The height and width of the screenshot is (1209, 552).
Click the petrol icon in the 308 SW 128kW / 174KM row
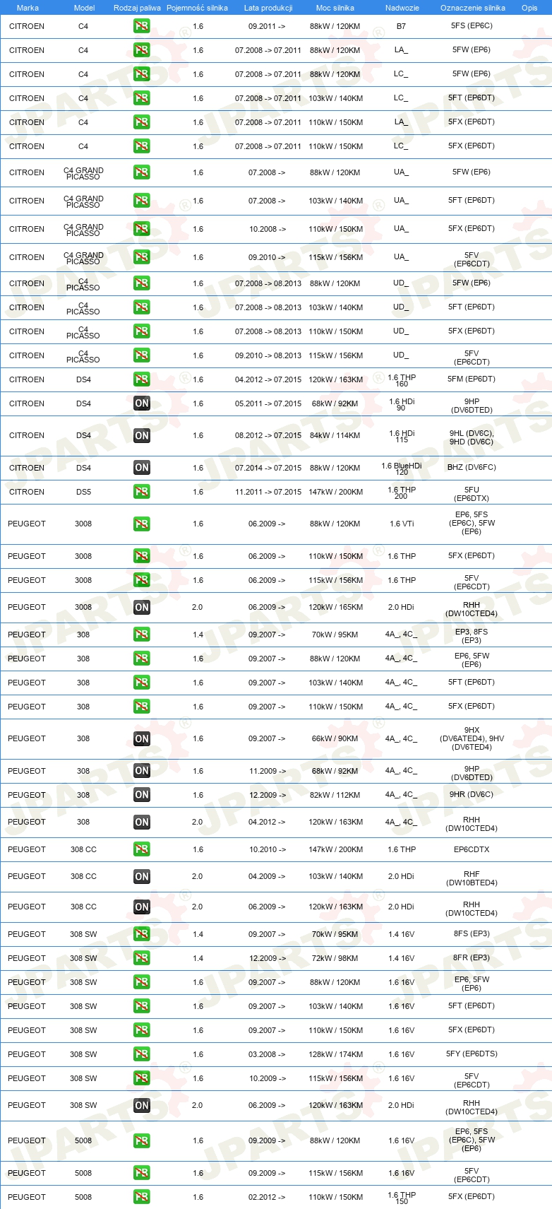[142, 1054]
